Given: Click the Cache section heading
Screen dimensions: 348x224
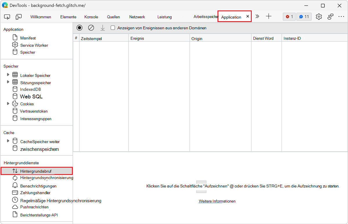Looking at the screenshot, I should pyautogui.click(x=9, y=133).
